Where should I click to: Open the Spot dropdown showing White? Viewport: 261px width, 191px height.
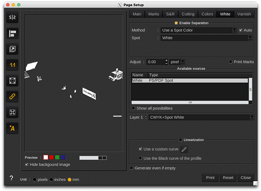pos(206,38)
